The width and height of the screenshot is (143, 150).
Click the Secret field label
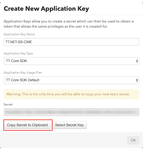point(8,105)
